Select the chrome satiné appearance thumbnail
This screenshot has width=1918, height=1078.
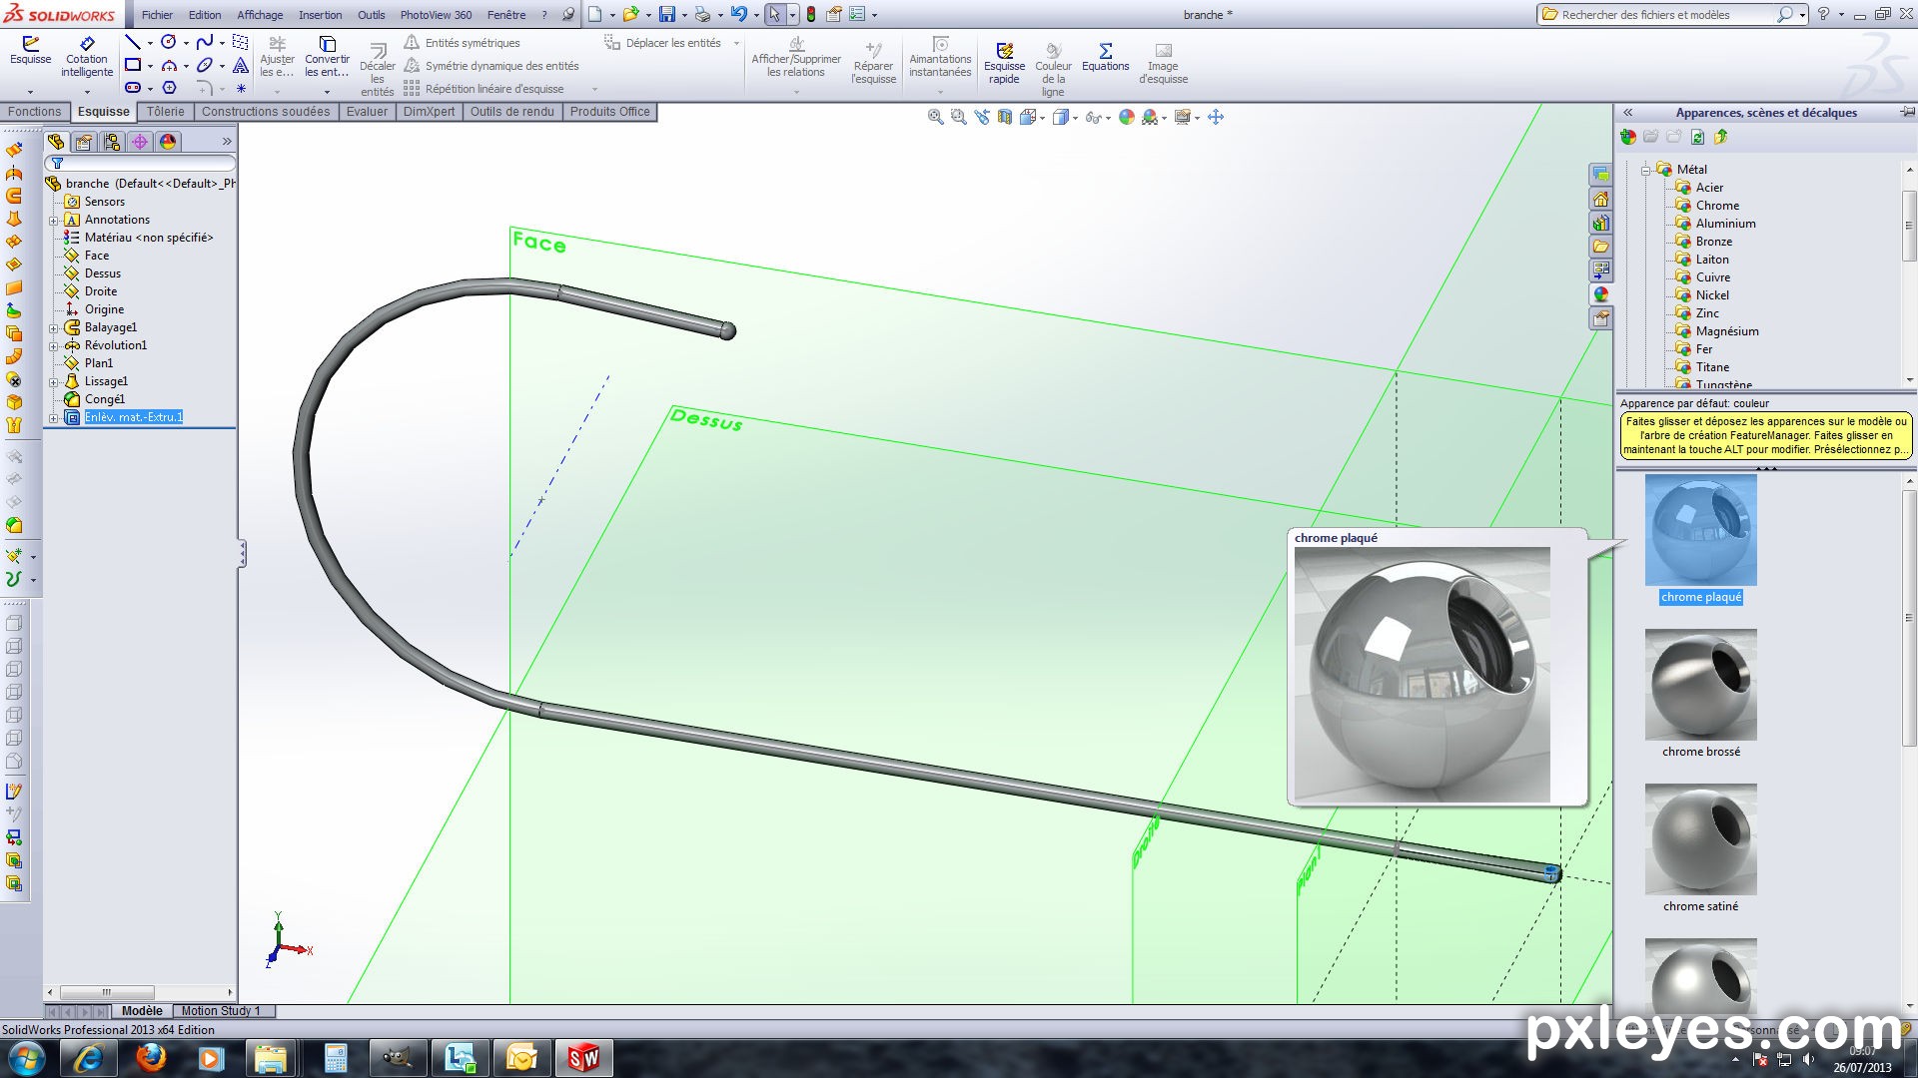(x=1700, y=839)
